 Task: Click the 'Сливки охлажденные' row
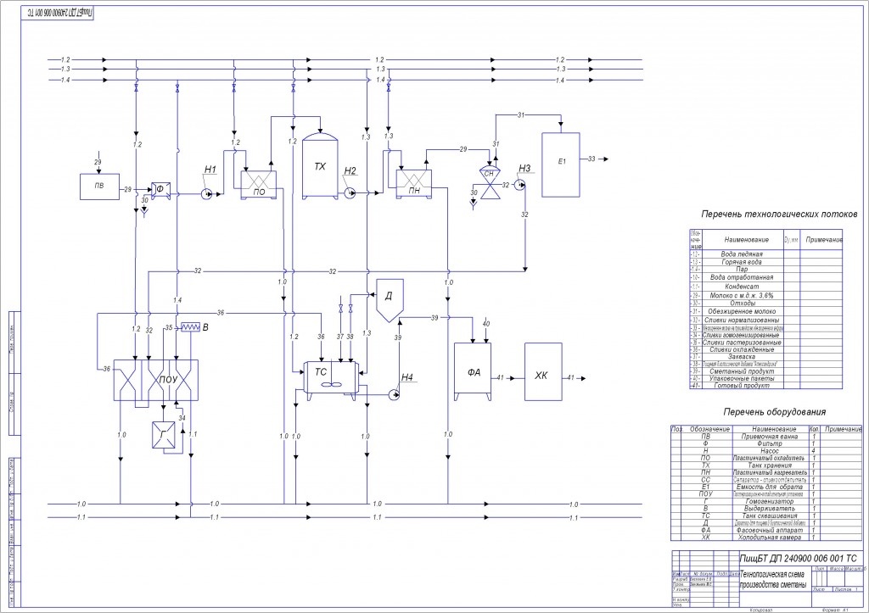[x=766, y=350]
